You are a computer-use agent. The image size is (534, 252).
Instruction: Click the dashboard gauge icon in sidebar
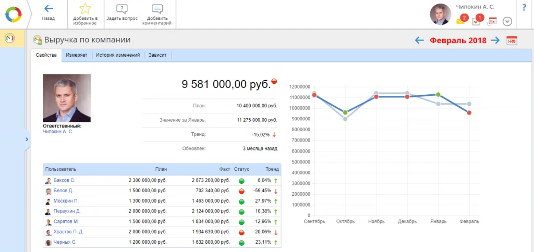9,39
